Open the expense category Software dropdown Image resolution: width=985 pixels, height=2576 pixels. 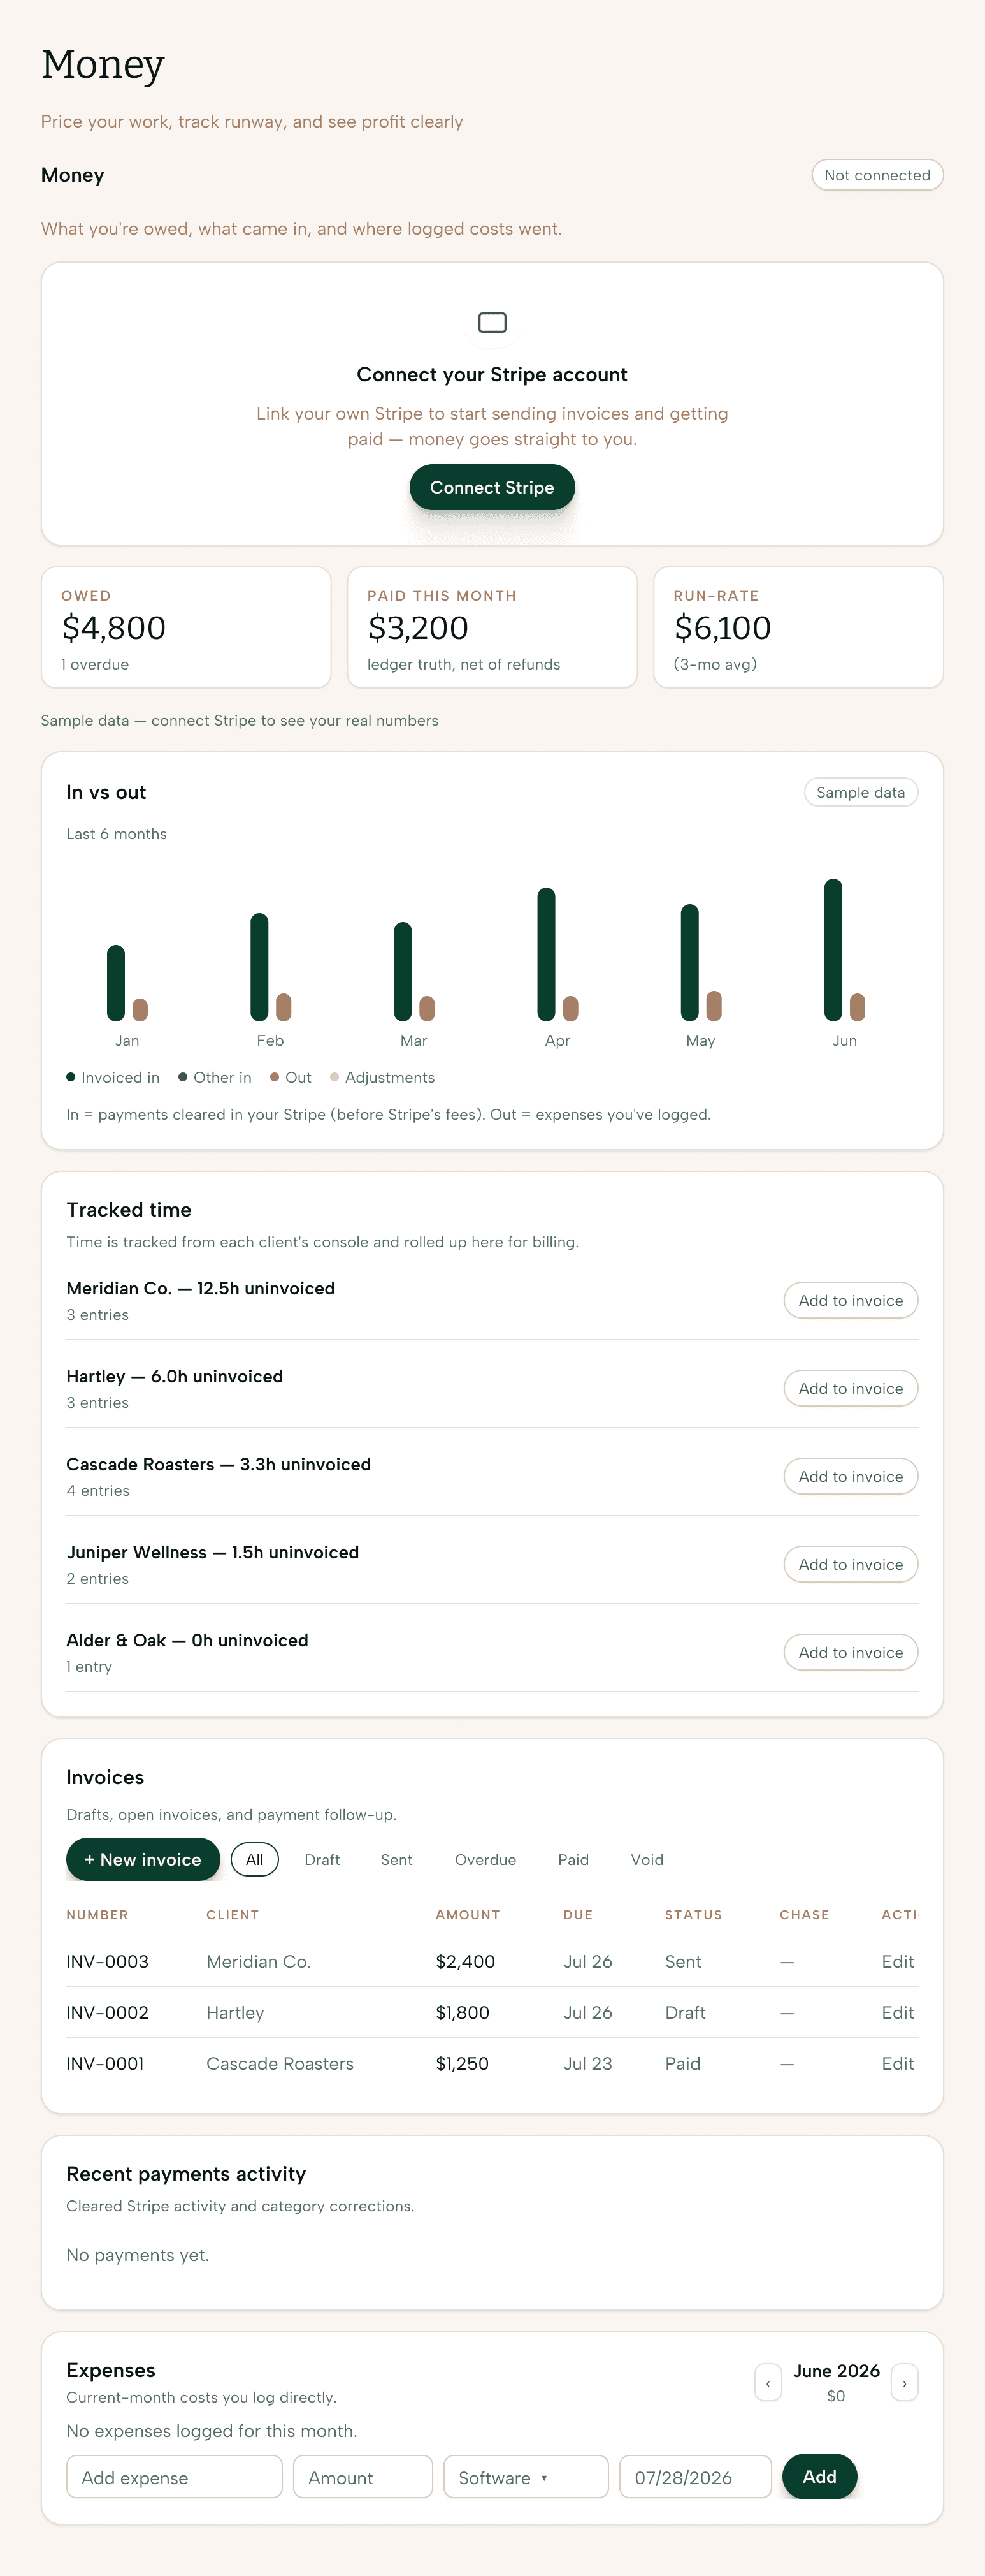coord(526,2477)
